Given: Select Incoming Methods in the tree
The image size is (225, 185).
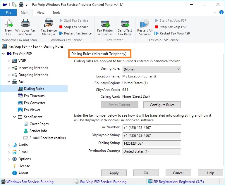Looking at the screenshot, I should (33, 68).
